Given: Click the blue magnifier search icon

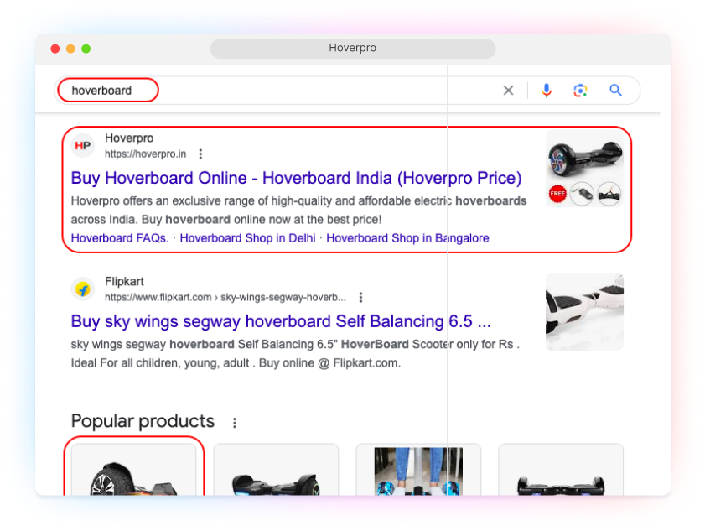Looking at the screenshot, I should coord(615,91).
